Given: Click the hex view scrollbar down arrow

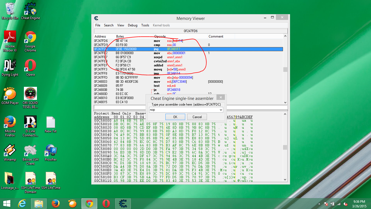Looking at the screenshot, I should pyautogui.click(x=285, y=180).
